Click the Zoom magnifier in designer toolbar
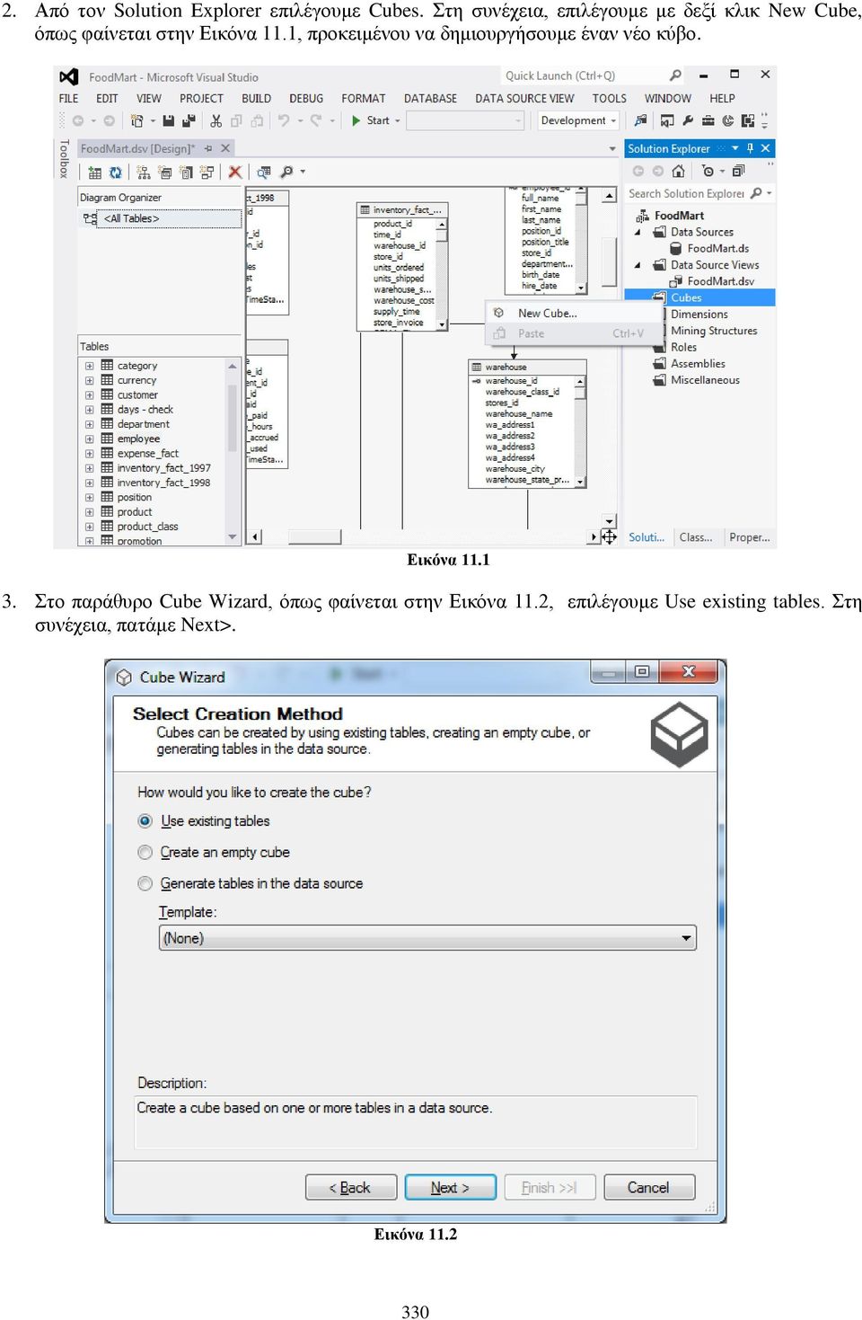 point(286,172)
